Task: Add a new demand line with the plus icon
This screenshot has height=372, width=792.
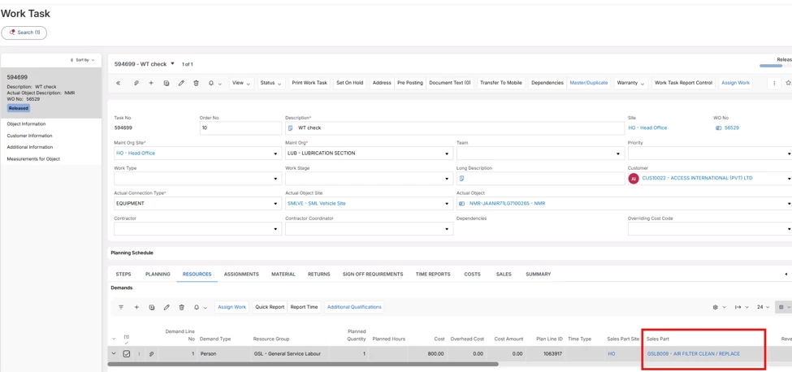Action: pos(136,307)
